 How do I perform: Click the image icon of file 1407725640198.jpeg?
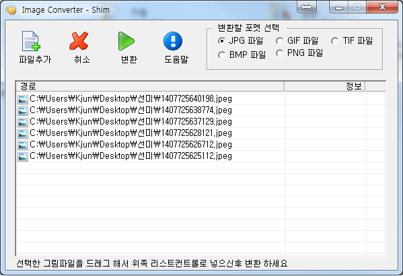point(23,99)
